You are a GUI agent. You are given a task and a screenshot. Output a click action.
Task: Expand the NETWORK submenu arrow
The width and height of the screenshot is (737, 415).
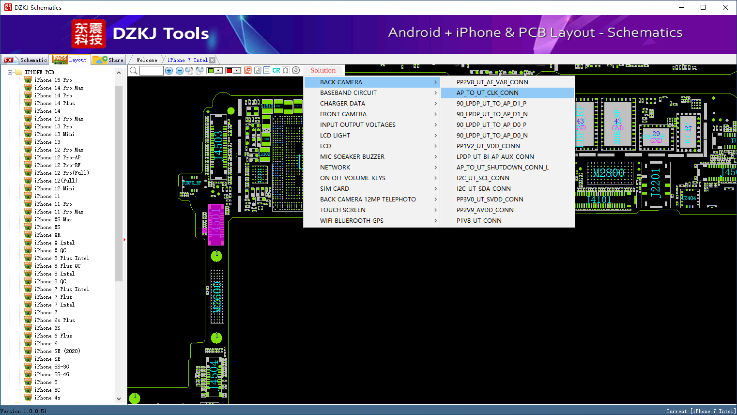435,168
